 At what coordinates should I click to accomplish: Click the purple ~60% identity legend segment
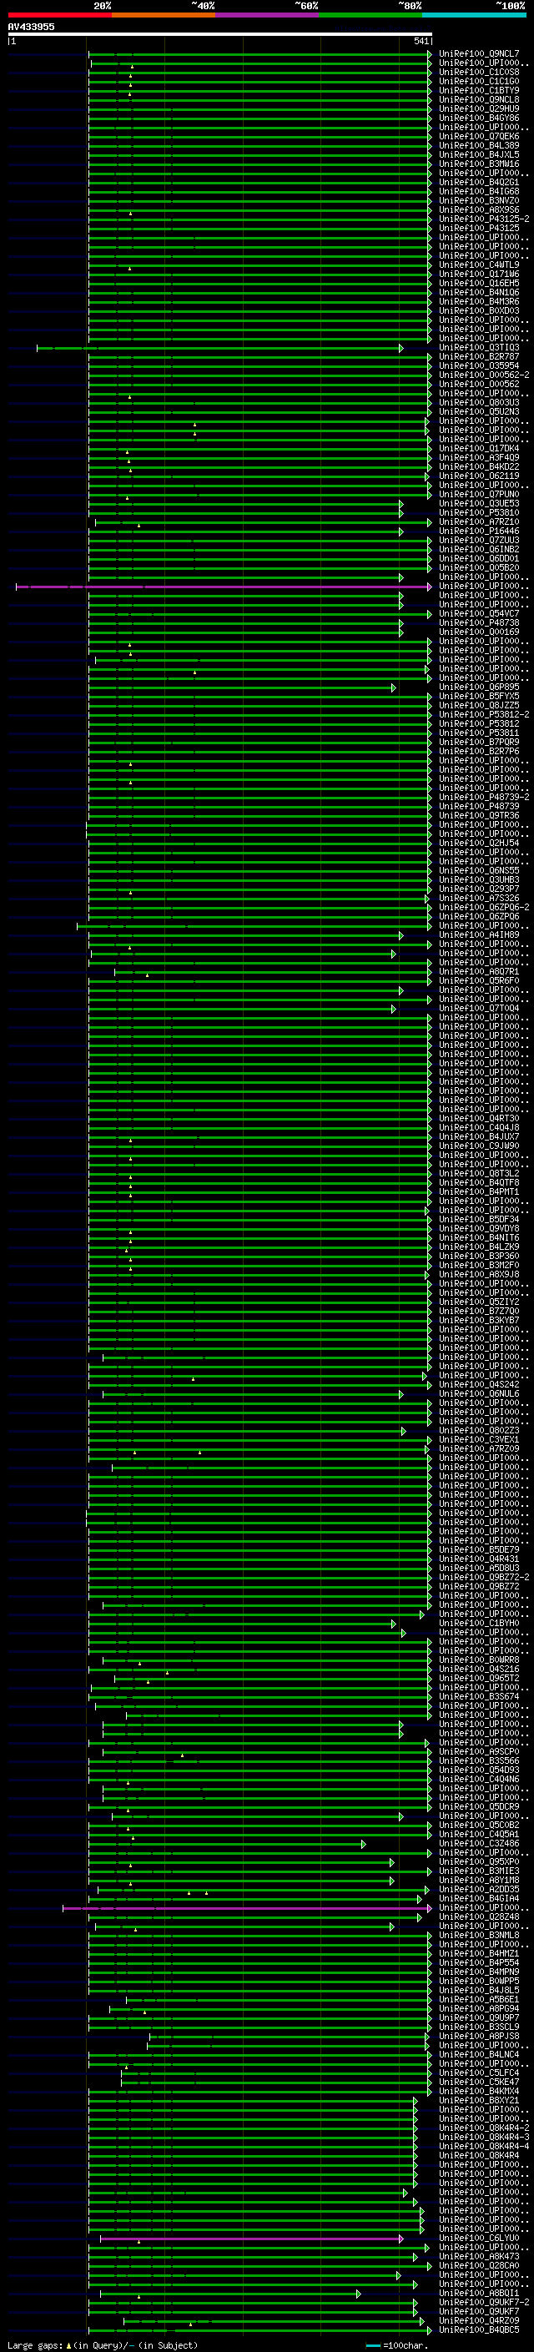click(x=266, y=15)
